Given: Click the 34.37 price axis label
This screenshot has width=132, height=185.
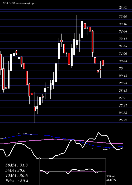Looking at the screenshot, I should pyautogui.click(x=123, y=7).
